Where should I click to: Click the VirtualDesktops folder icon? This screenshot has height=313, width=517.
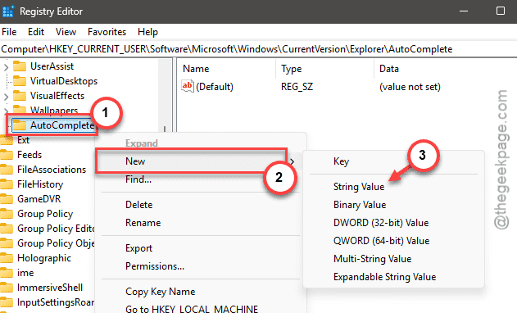(20, 81)
